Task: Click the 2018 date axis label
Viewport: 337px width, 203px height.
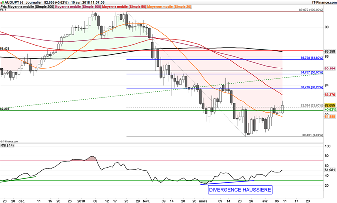Action: [x=81, y=201]
